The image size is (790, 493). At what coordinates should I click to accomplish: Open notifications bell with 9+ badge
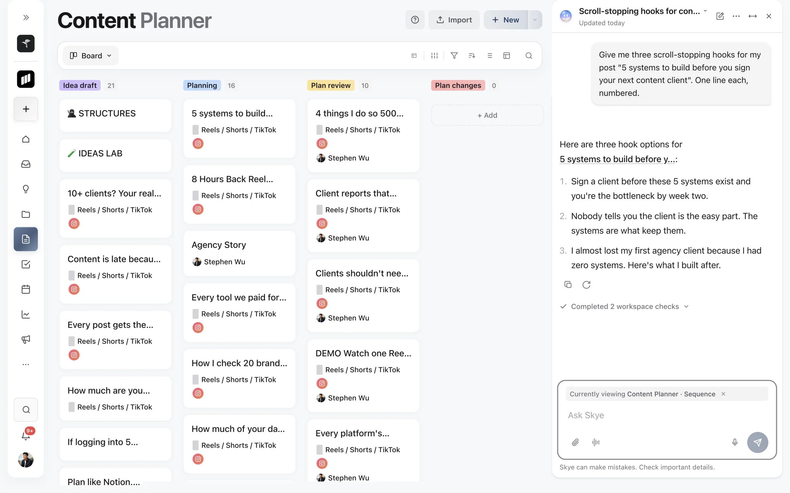point(26,435)
